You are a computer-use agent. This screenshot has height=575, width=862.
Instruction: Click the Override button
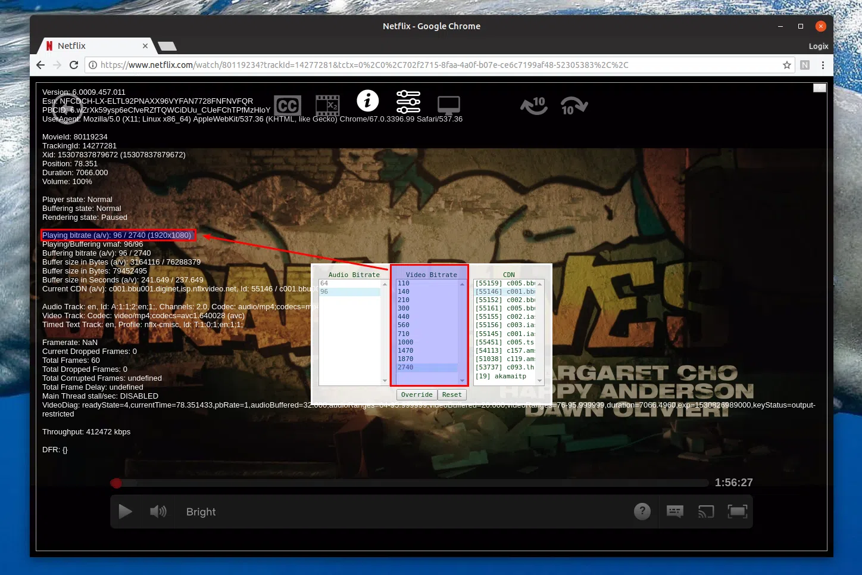coord(416,394)
